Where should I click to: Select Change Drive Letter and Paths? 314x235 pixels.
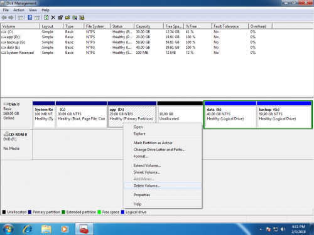(163, 150)
